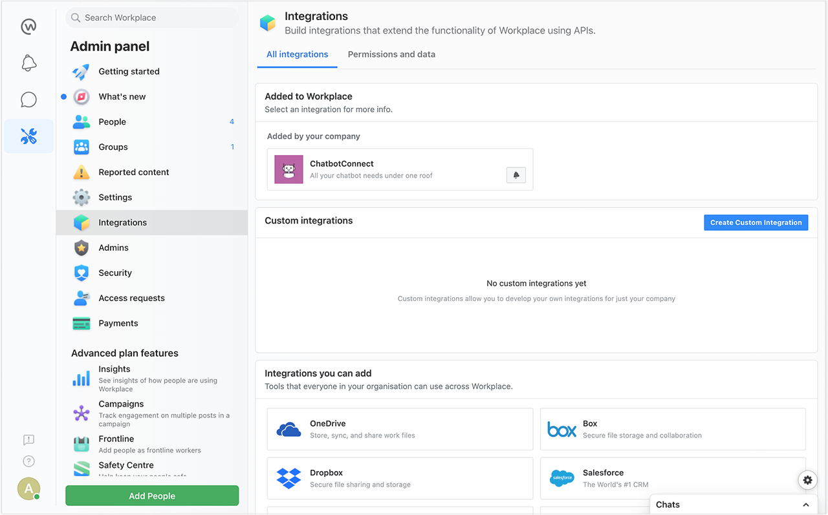
Task: Click the Insights bar chart icon
Action: tap(82, 379)
